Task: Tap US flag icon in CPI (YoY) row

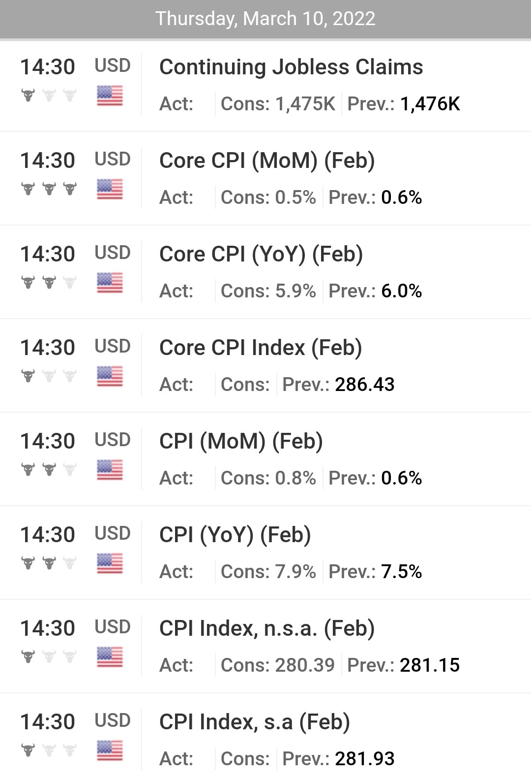Action: point(110,563)
